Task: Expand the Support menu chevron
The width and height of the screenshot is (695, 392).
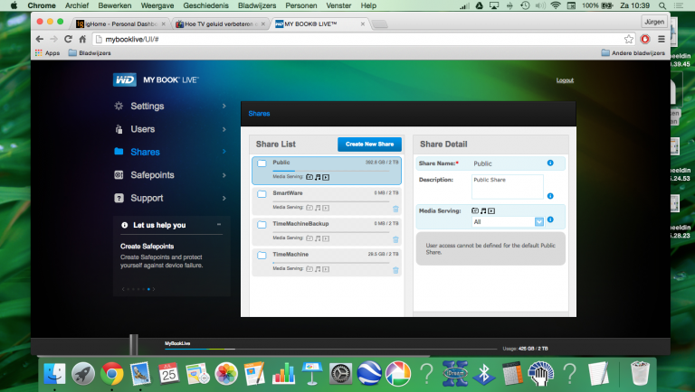Action: [x=224, y=198]
